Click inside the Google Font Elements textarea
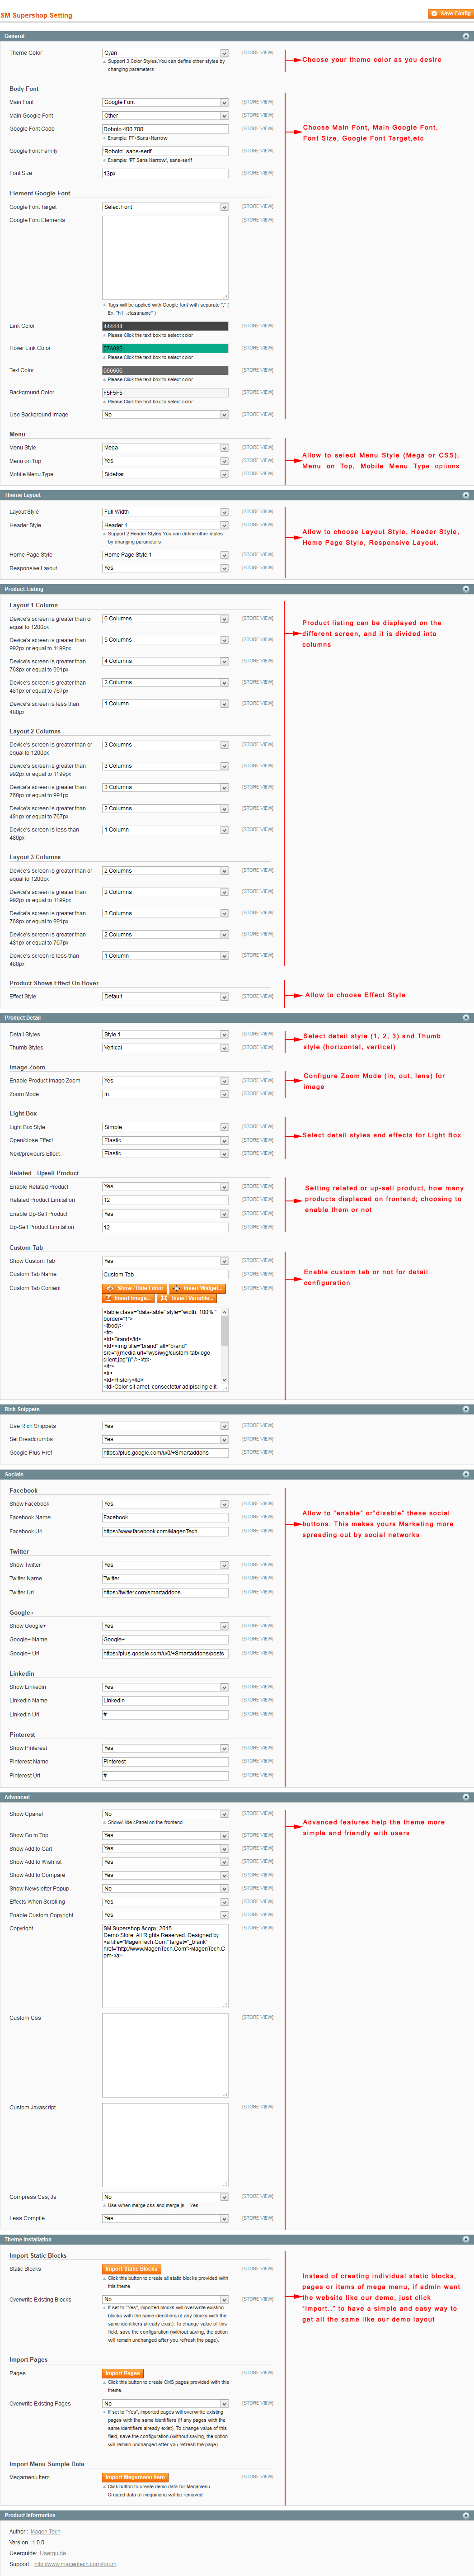The height and width of the screenshot is (2576, 474). tap(165, 258)
